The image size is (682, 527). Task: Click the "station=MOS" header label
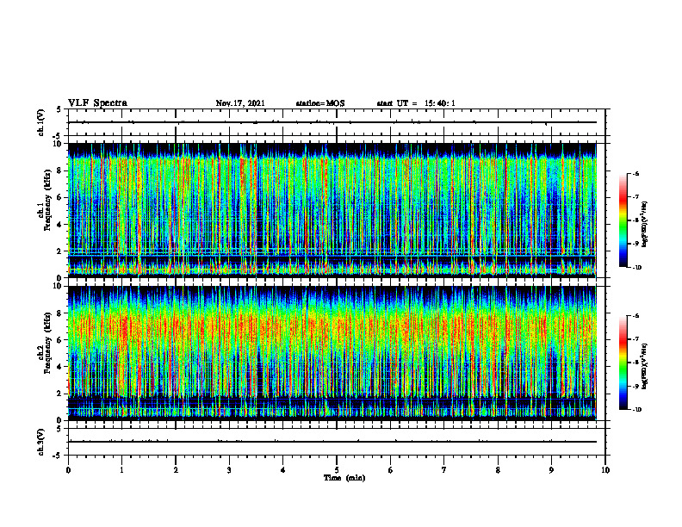pyautogui.click(x=320, y=103)
